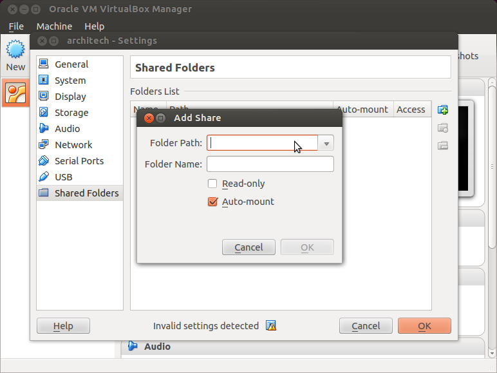Image resolution: width=497 pixels, height=373 pixels.
Task: Click the Folder Name text field
Action: (270, 164)
